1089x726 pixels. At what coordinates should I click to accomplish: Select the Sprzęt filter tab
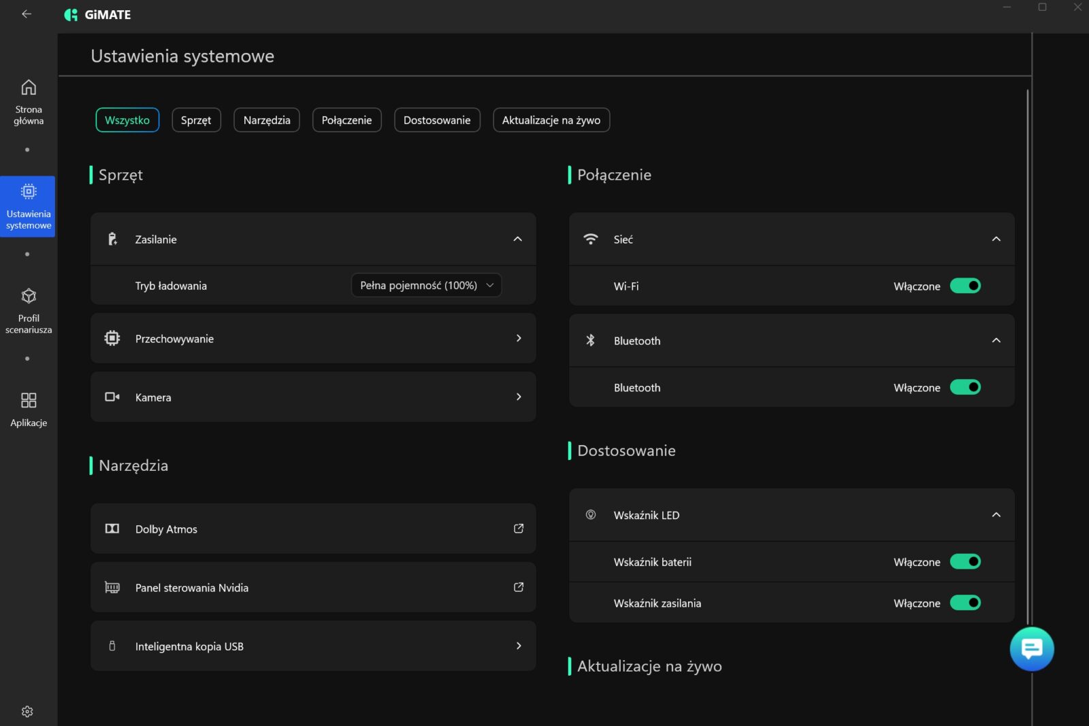[196, 120]
